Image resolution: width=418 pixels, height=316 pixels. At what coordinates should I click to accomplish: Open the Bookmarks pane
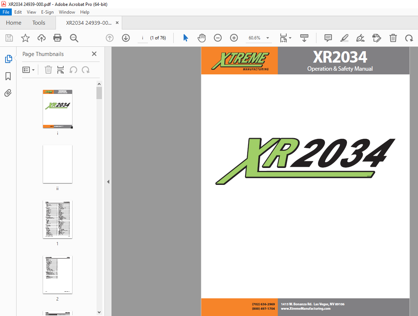(x=8, y=76)
